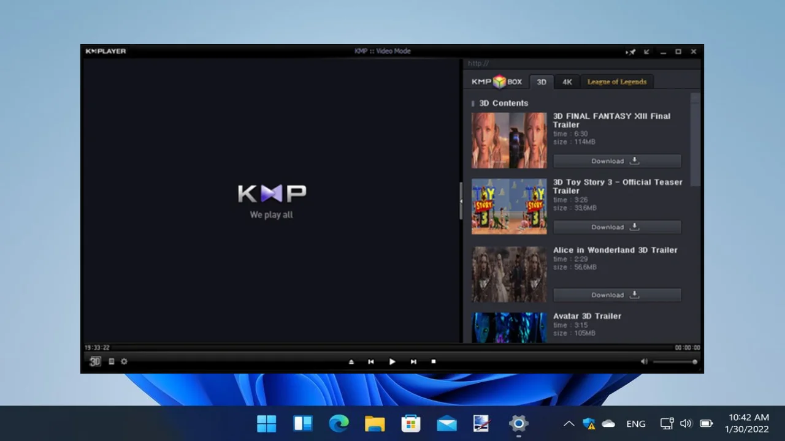The image size is (785, 441).
Task: Click the KMP BOX panel scrollbar
Action: pyautogui.click(x=695, y=141)
